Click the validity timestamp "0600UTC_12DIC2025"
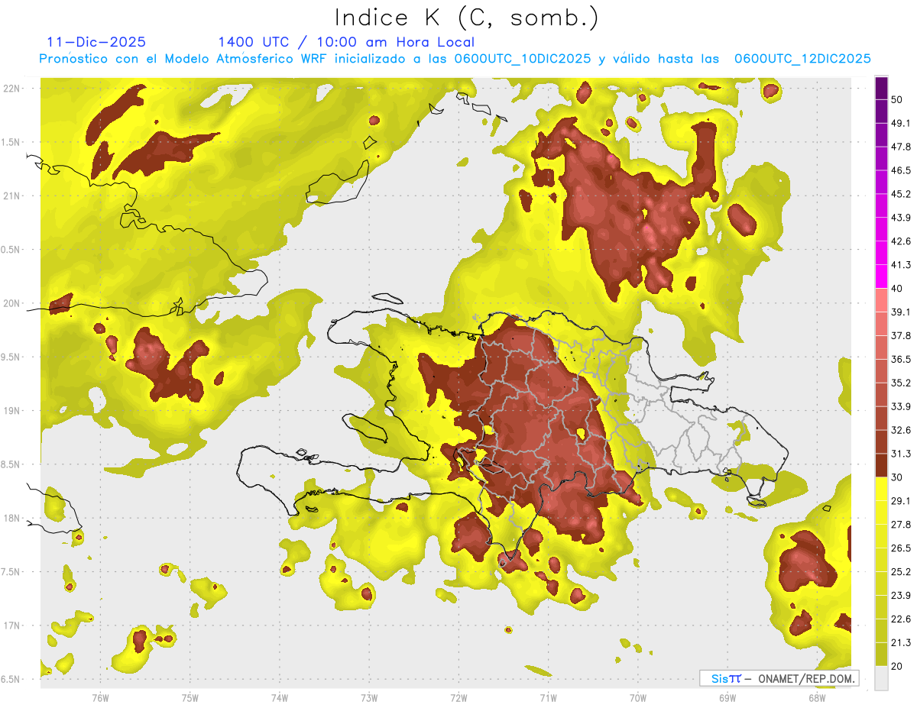The width and height of the screenshot is (917, 708). pos(803,59)
